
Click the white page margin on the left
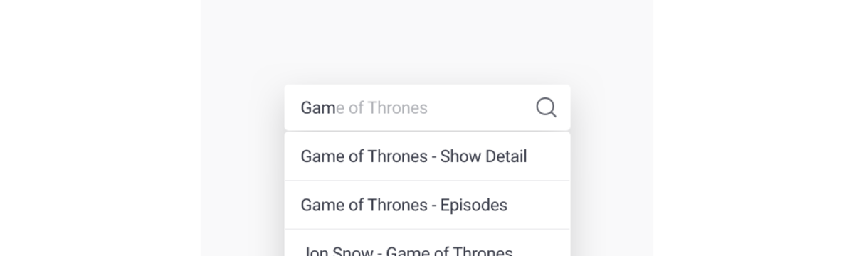[100, 128]
